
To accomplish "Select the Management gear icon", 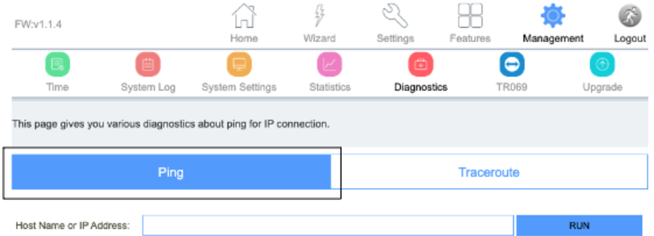I will pyautogui.click(x=553, y=16).
